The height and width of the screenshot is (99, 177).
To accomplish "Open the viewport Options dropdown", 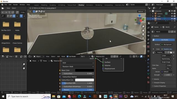I will 141,12.
